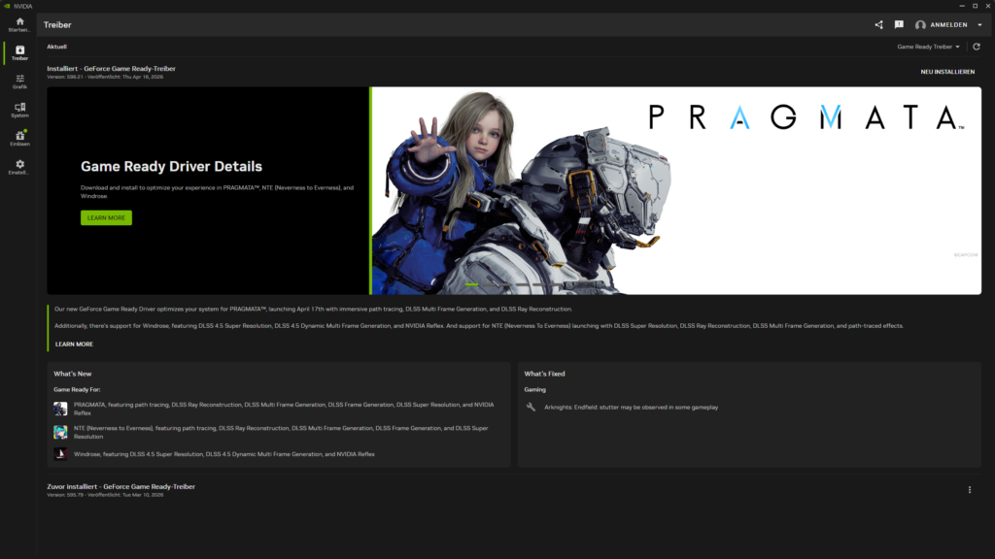Jump to the last carousel slide indicator
This screenshot has height=559, width=995.
coord(555,284)
